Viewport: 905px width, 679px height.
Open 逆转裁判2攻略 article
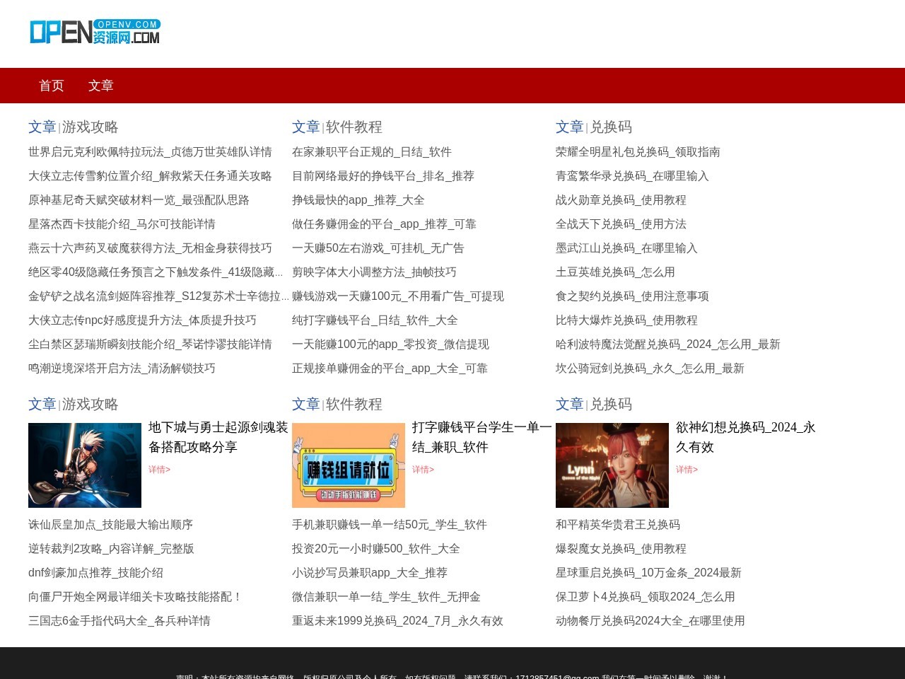(x=111, y=549)
